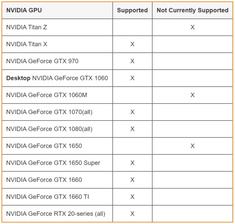
Task: Click the X mark for GTX 1660 TI
Action: [x=132, y=197]
